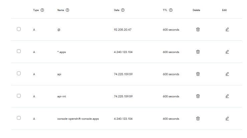
Task: Open editor for api record
Action: 227,74
